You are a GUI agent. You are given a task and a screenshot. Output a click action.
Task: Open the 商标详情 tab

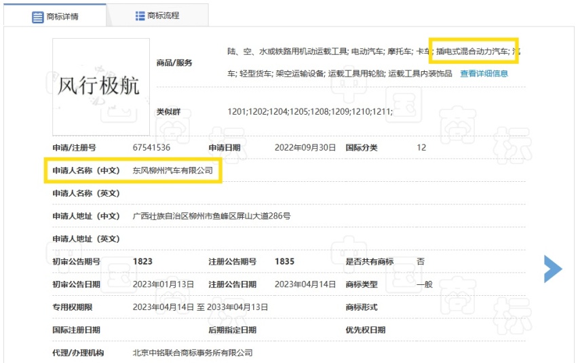click(x=55, y=16)
